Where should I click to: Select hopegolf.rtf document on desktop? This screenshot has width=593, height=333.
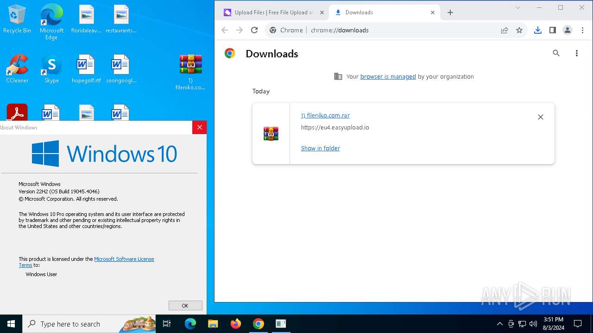tap(86, 69)
